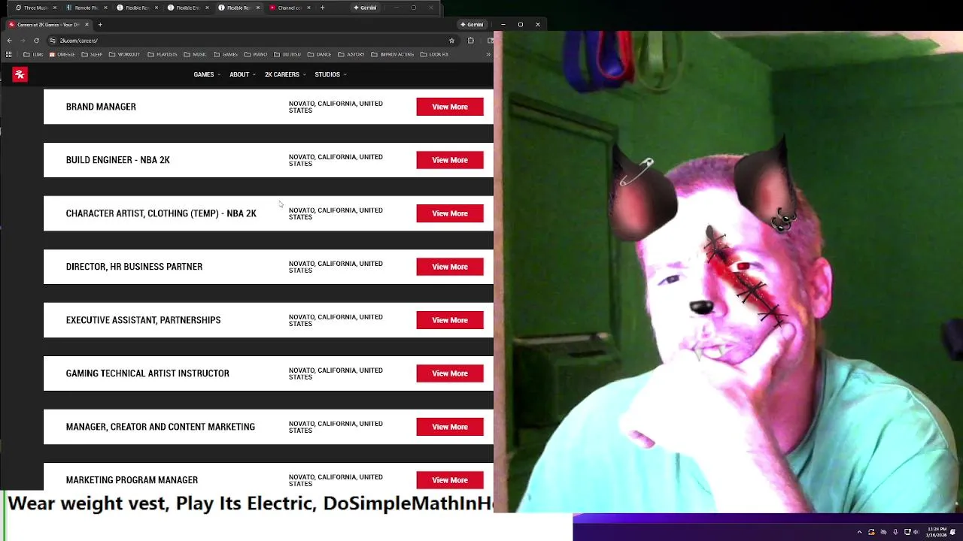Open new tab in the back browser window
The height and width of the screenshot is (541, 963).
click(322, 8)
